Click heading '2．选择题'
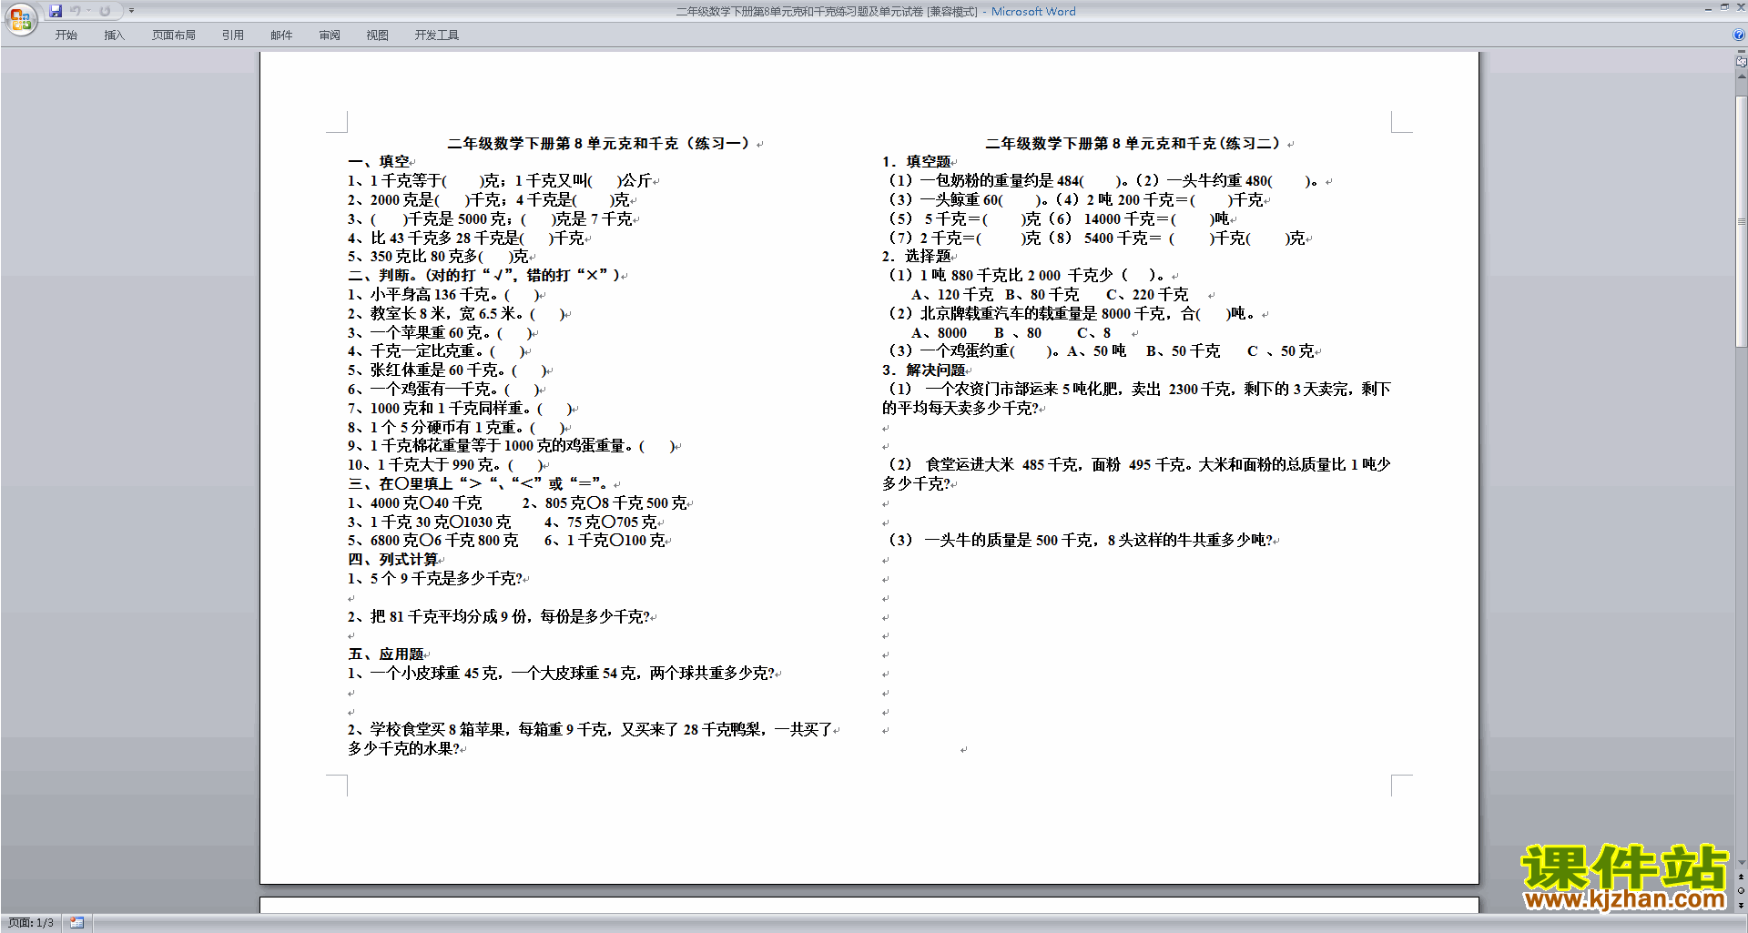 tap(916, 257)
